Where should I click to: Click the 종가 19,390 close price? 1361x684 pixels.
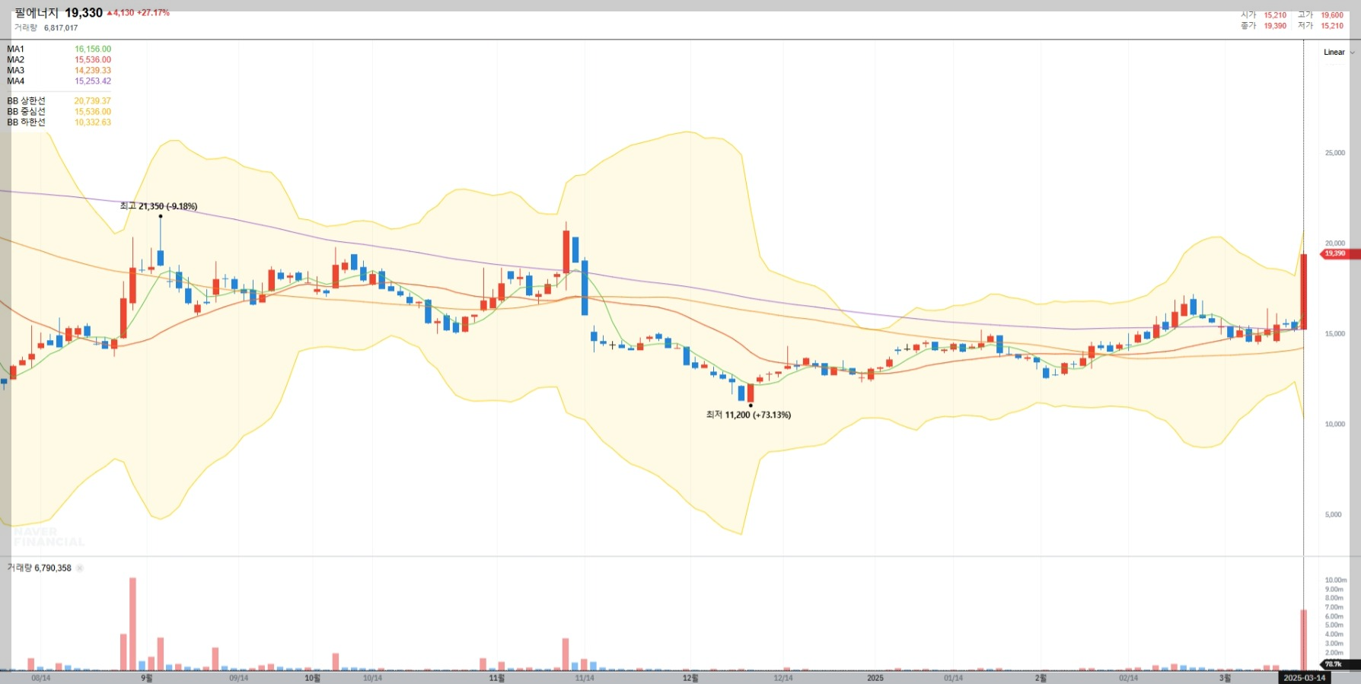point(1264,26)
